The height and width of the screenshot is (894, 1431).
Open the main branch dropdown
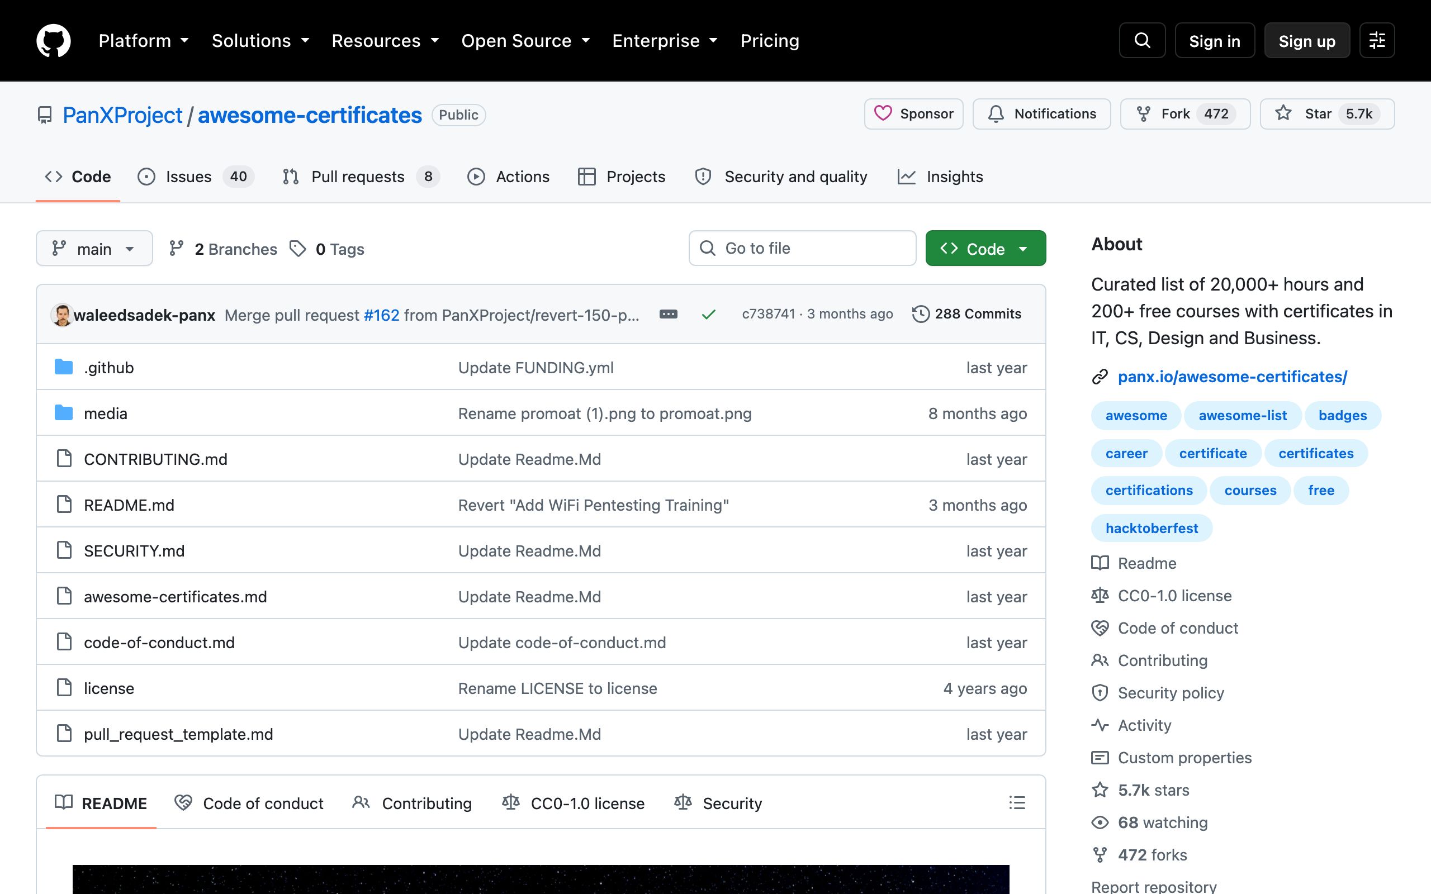[x=94, y=248]
